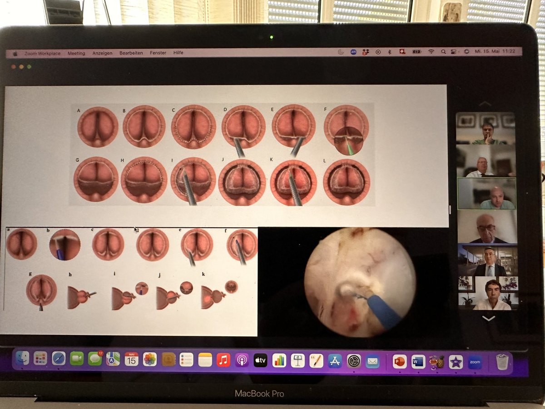Open Pages from the Dock

tap(316, 361)
